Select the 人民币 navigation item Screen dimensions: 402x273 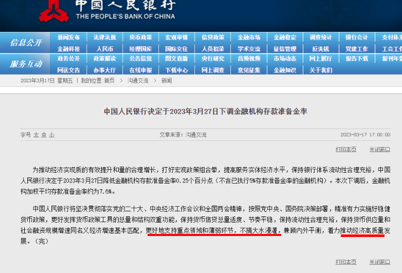tap(104, 49)
